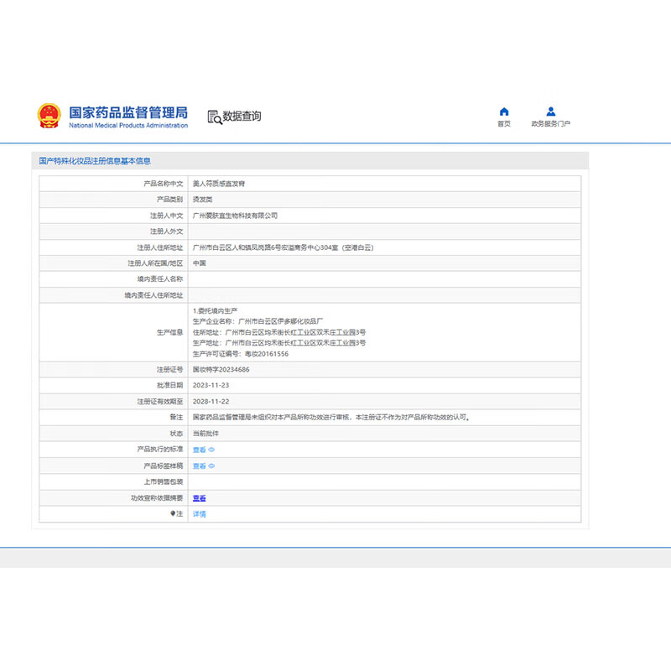Open the 查看 link for 产品标签样稿

pyautogui.click(x=199, y=466)
